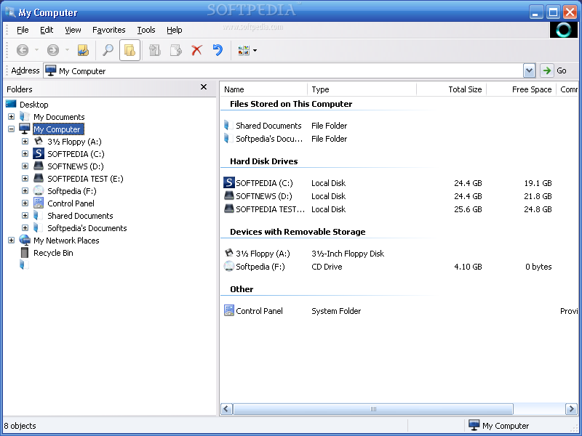Toggle the Folders pane button
The width and height of the screenshot is (582, 436).
tap(129, 50)
